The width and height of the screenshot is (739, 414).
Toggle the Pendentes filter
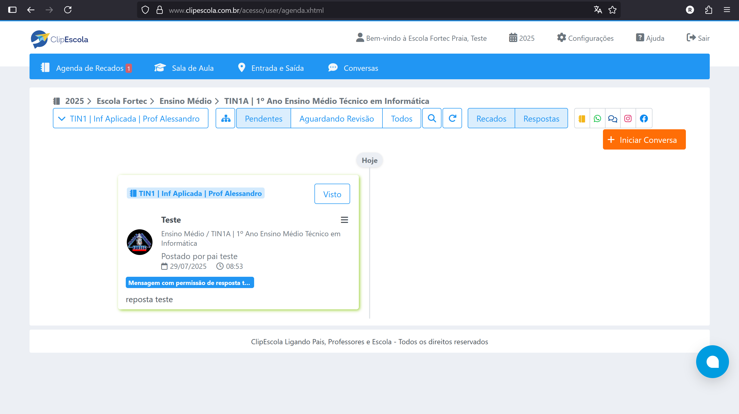pos(263,119)
